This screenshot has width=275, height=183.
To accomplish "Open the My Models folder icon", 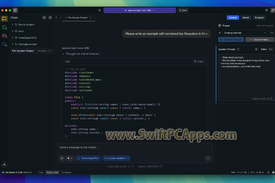I will pos(4,35).
